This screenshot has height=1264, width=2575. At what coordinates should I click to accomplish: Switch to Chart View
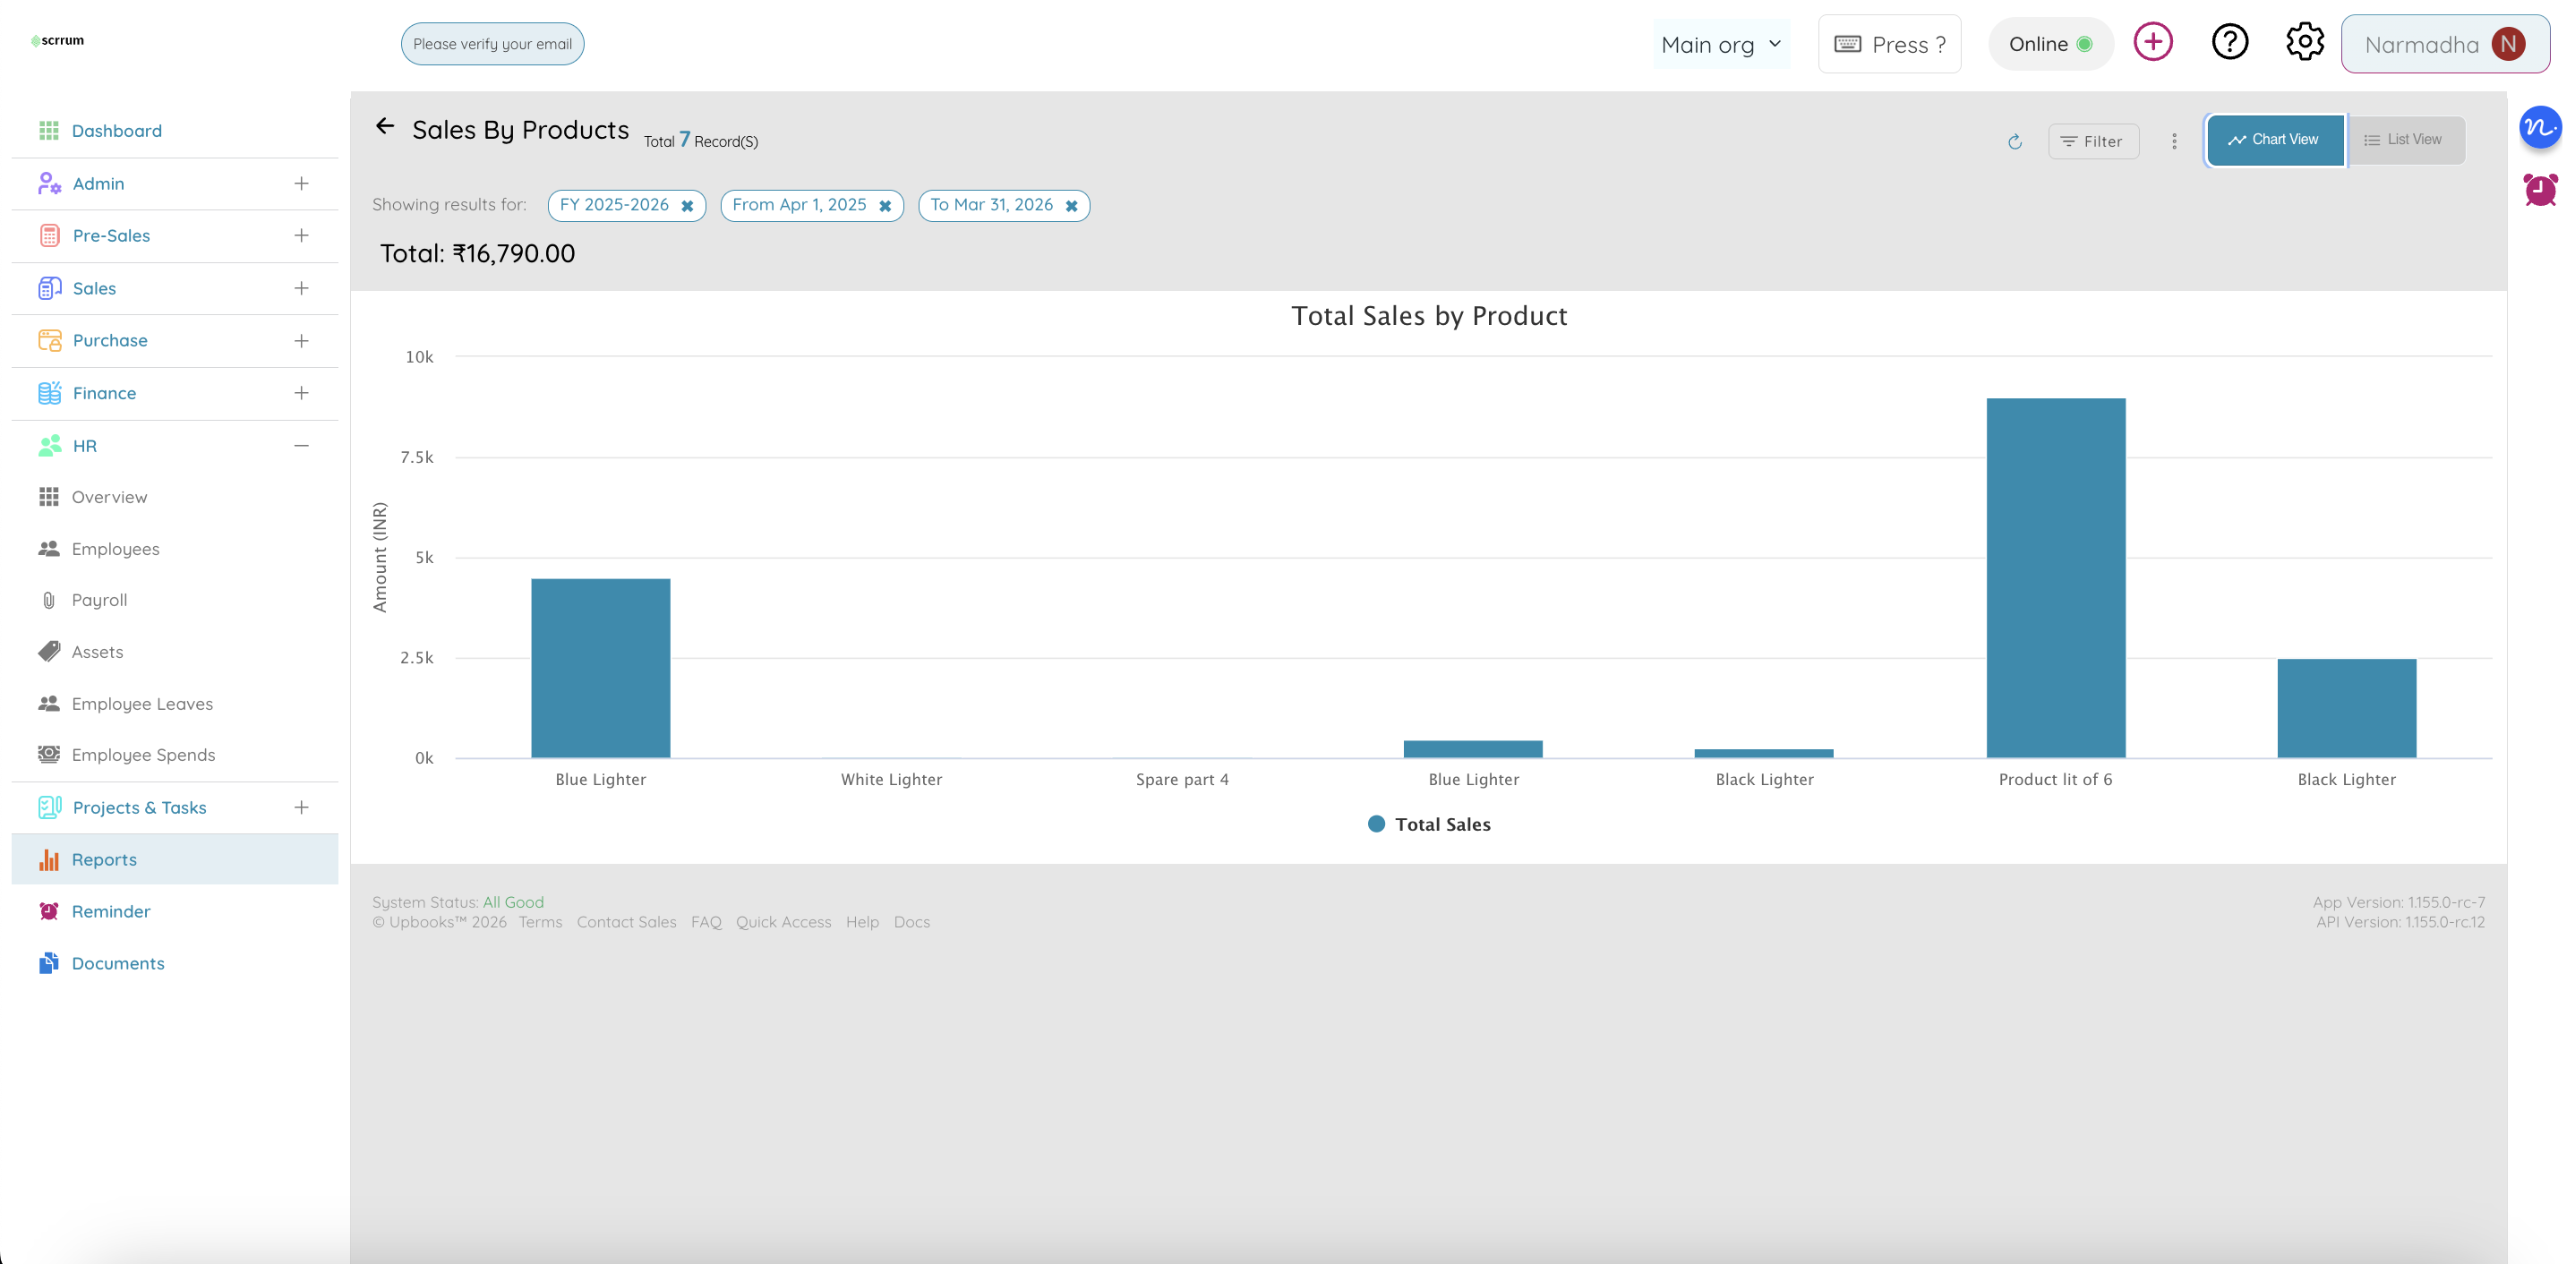(x=2274, y=140)
